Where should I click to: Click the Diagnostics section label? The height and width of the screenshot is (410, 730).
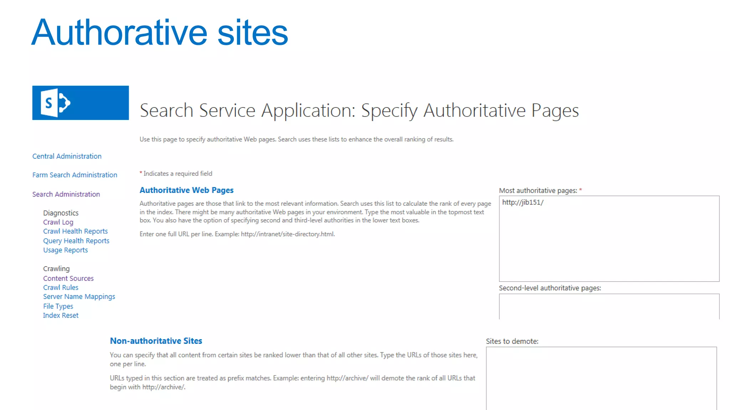[x=61, y=213]
